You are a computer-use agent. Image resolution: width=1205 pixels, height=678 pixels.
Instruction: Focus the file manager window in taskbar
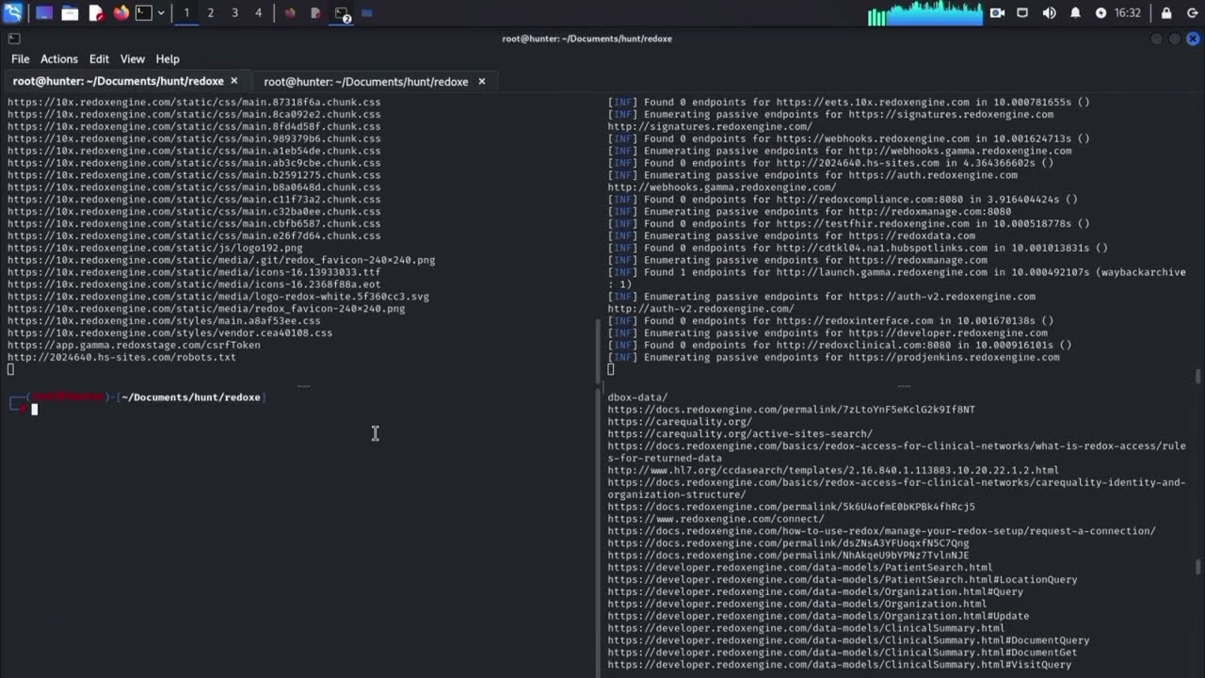[367, 13]
